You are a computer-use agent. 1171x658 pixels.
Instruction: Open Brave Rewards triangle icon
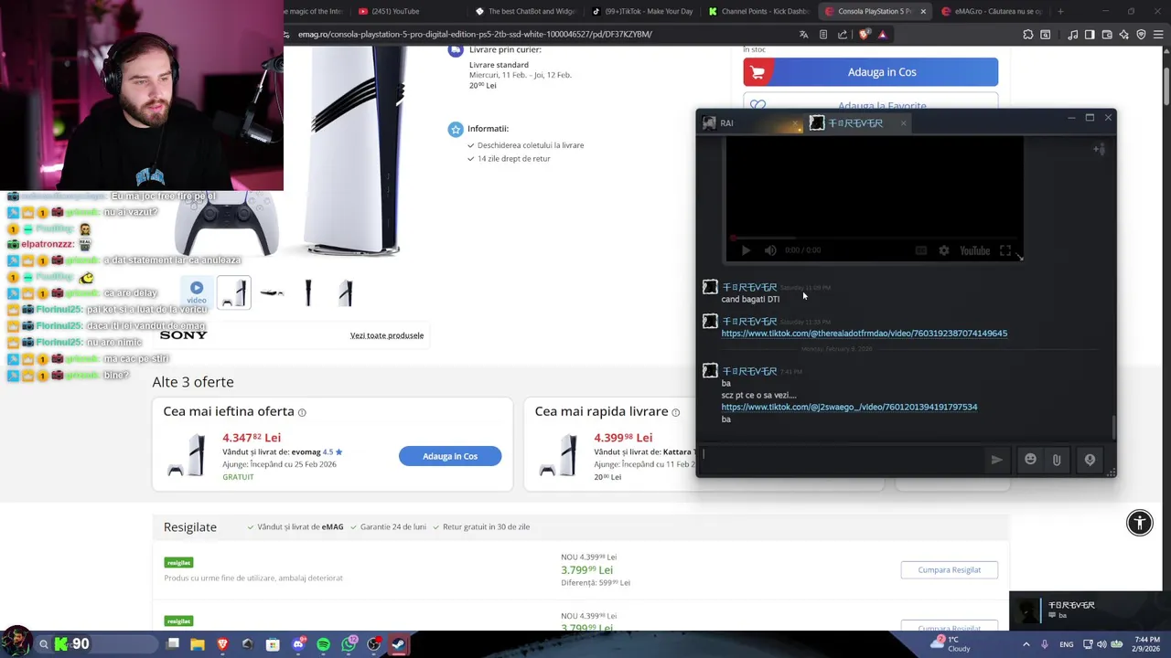883,35
